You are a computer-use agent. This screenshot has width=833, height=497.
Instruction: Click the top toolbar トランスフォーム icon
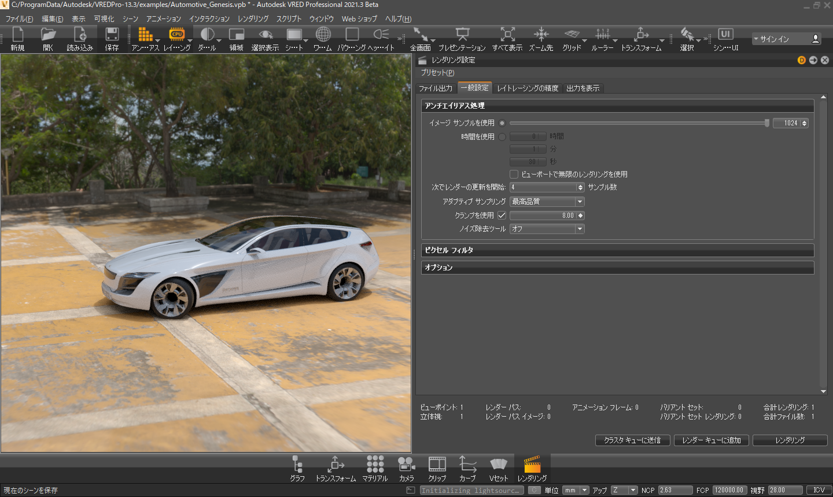tap(641, 35)
